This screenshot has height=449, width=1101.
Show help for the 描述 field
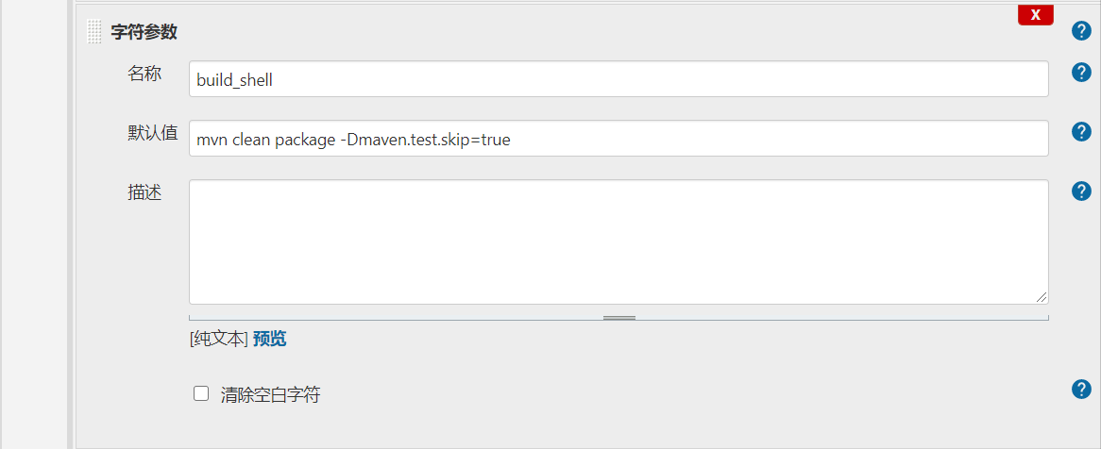[x=1081, y=191]
